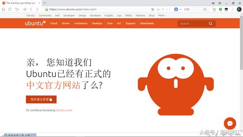Open the Server menu in the orange header
Image resolution: width=243 pixels, height=137 pixels.
66,23
